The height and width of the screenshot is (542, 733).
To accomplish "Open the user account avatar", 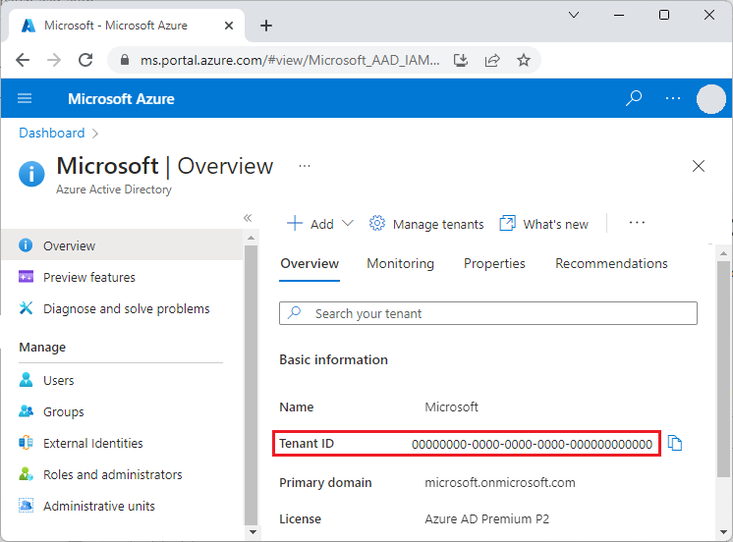I will point(710,99).
